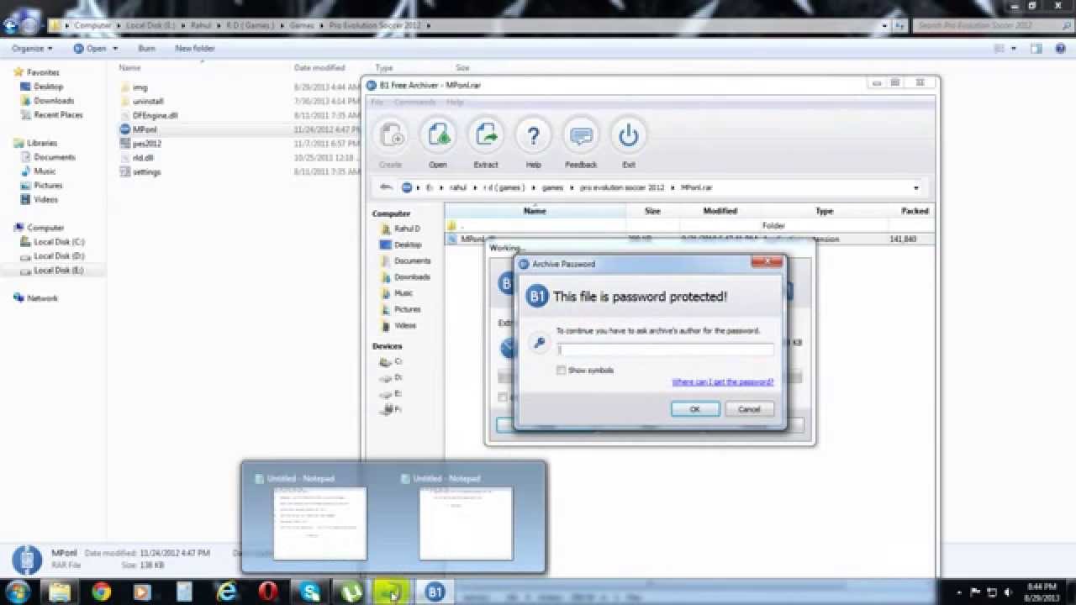Open Internet Explorer from the taskbar
Image resolution: width=1076 pixels, height=605 pixels.
[227, 592]
